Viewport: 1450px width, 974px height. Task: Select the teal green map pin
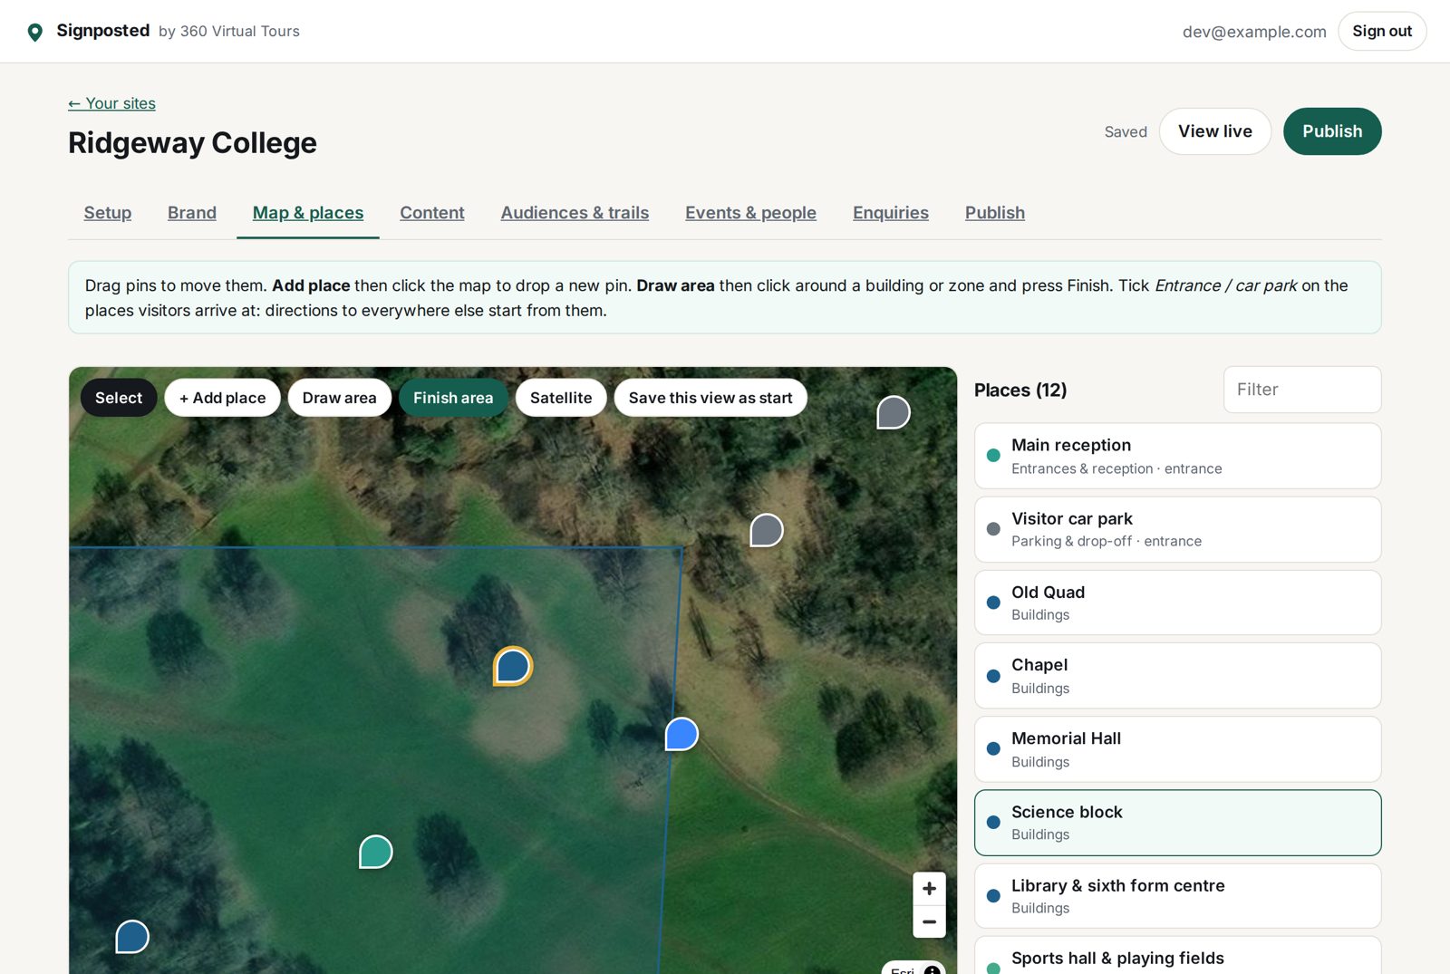[375, 852]
